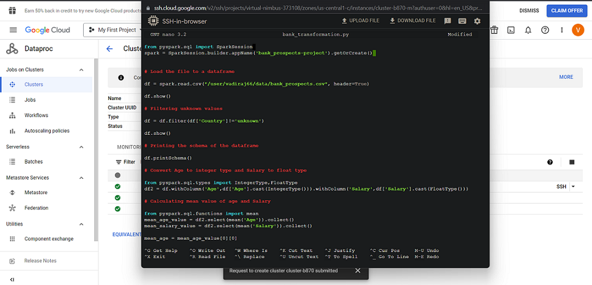592x285 pixels.
Task: Open the user account avatar V
Action: click(x=578, y=30)
